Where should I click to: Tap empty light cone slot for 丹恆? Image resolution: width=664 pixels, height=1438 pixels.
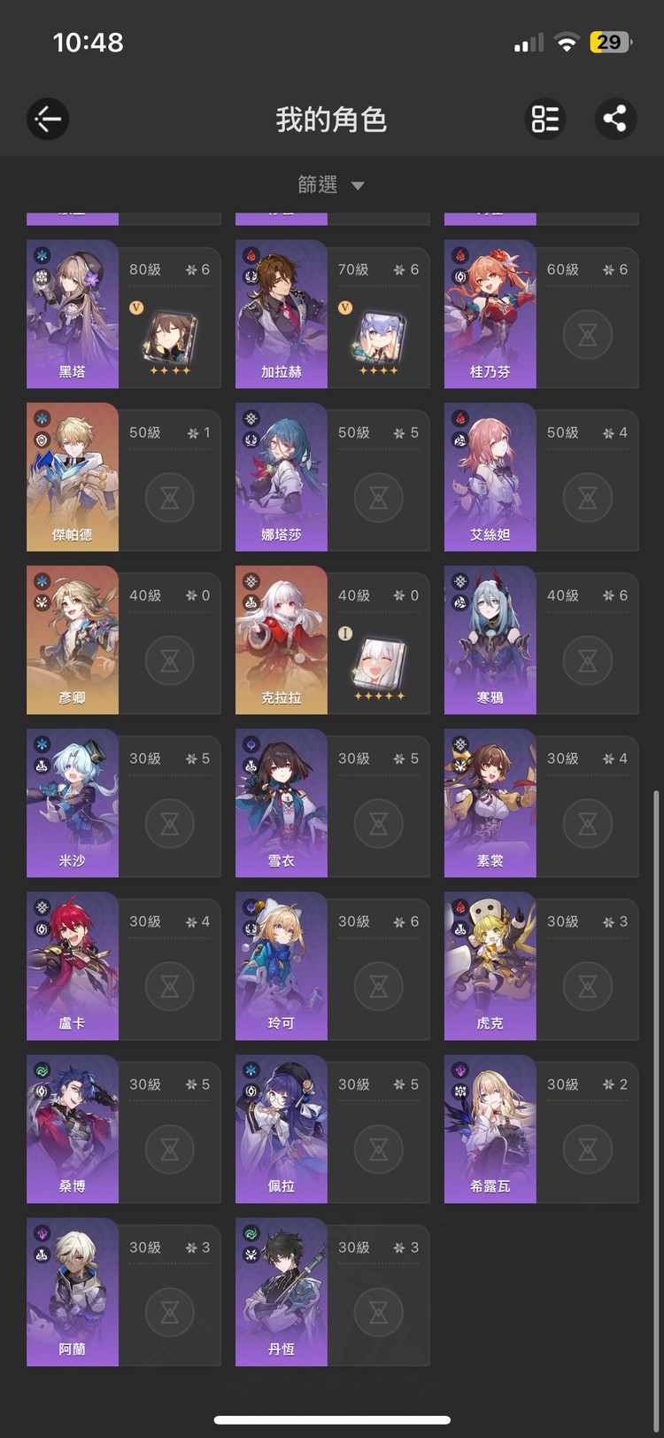[379, 1312]
